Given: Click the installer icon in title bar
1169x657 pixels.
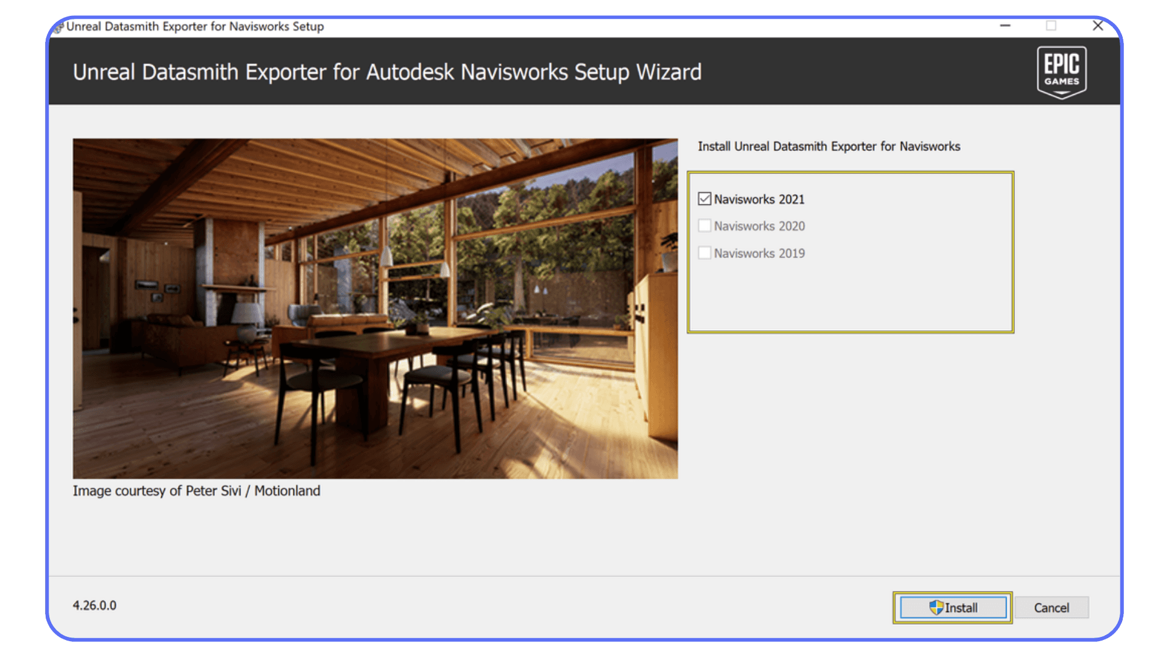Looking at the screenshot, I should [58, 27].
